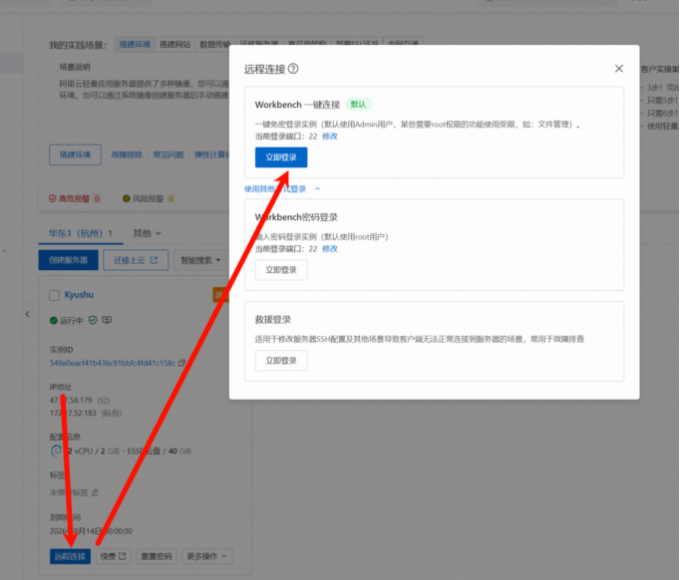Collapse the left sidebar arrow

27,314
